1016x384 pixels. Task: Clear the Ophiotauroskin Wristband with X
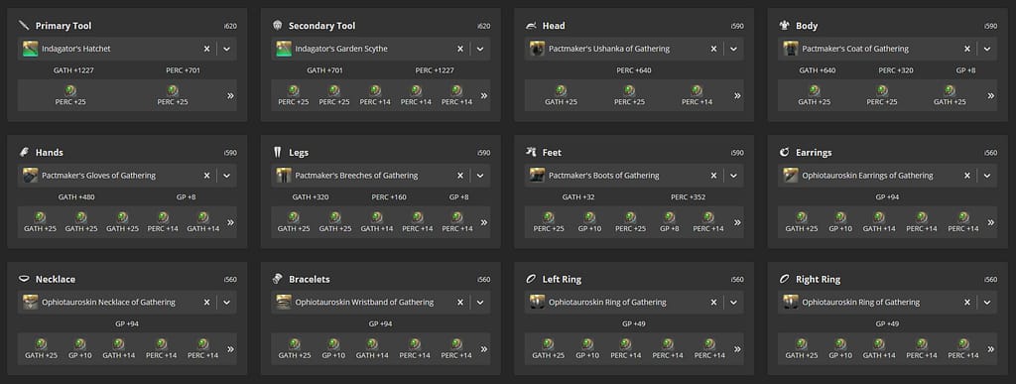460,303
